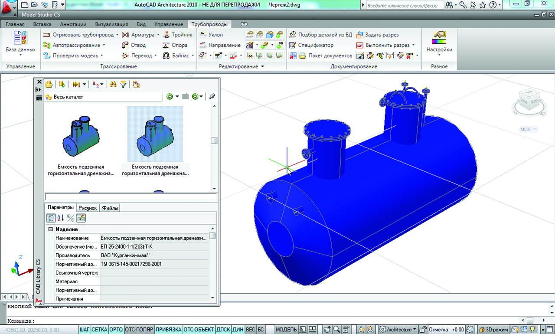Open the Настройки settings button
Image resolution: width=555 pixels, height=334 pixels.
[x=439, y=43]
